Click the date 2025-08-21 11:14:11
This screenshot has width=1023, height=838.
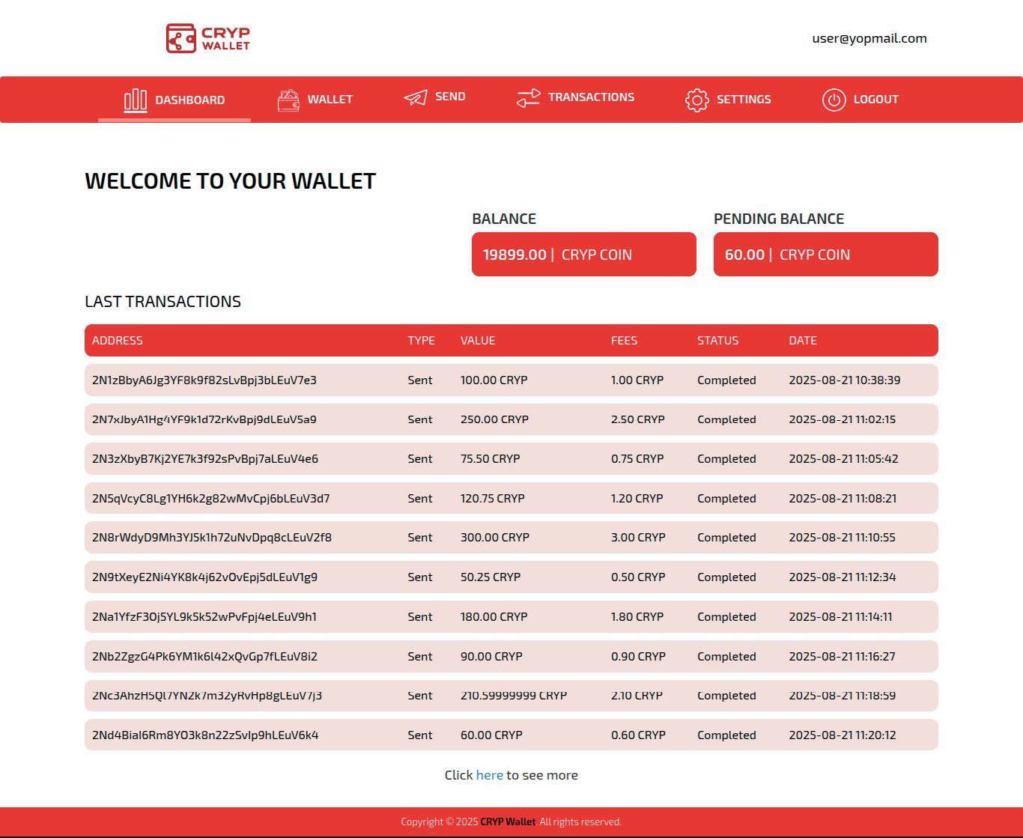click(x=840, y=617)
